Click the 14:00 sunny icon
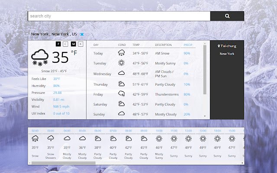This screenshot has width=277, height=173. coord(217,138)
